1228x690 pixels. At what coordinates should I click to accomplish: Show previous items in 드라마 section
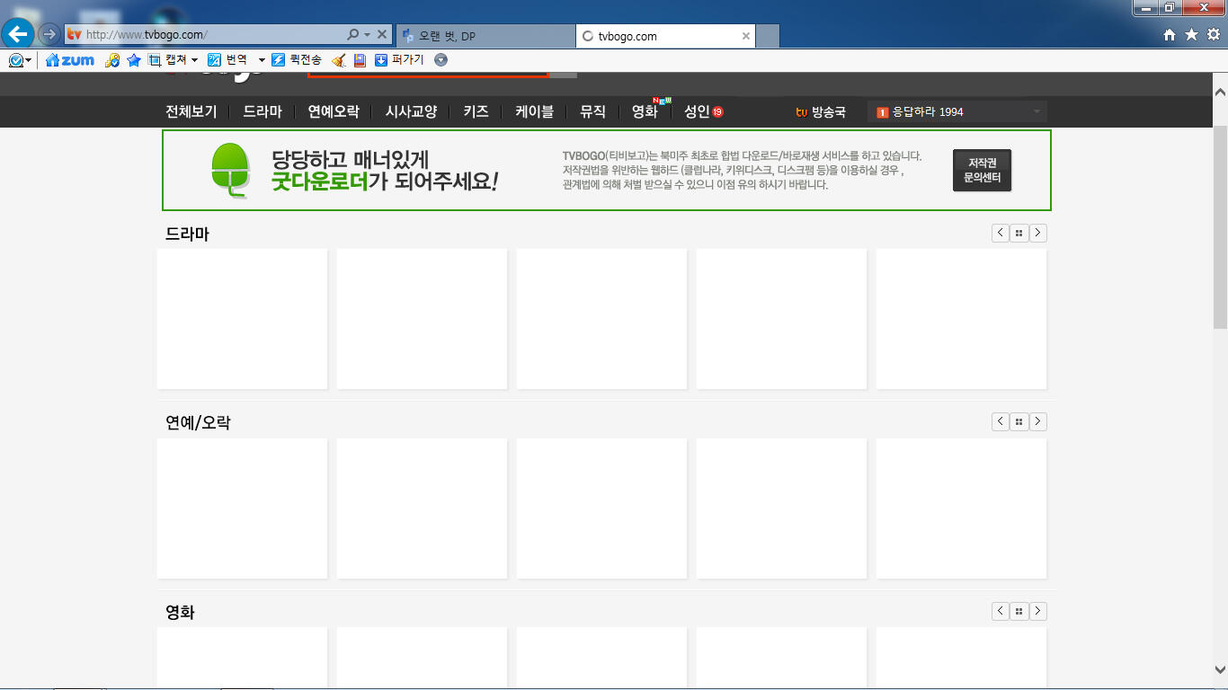point(1001,234)
